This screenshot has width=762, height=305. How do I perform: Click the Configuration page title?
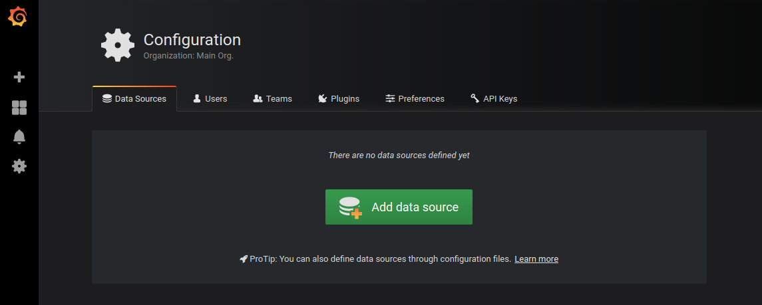192,40
